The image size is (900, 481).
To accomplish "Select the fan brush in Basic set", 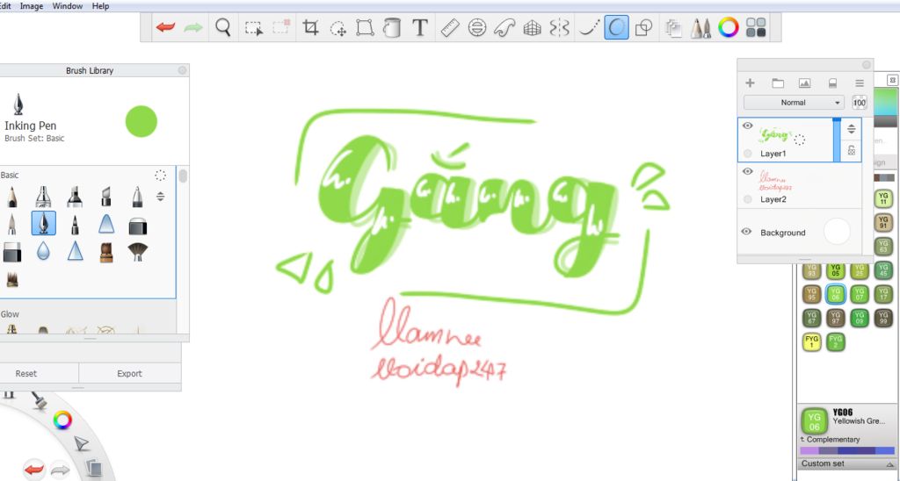I will click(138, 251).
